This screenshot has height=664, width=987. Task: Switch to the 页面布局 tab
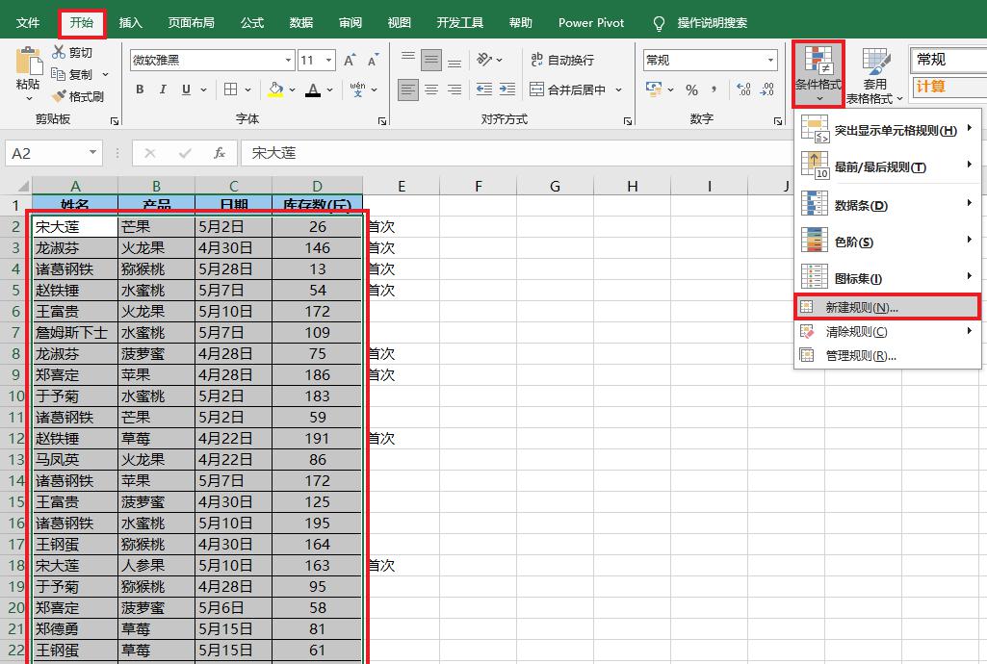191,23
